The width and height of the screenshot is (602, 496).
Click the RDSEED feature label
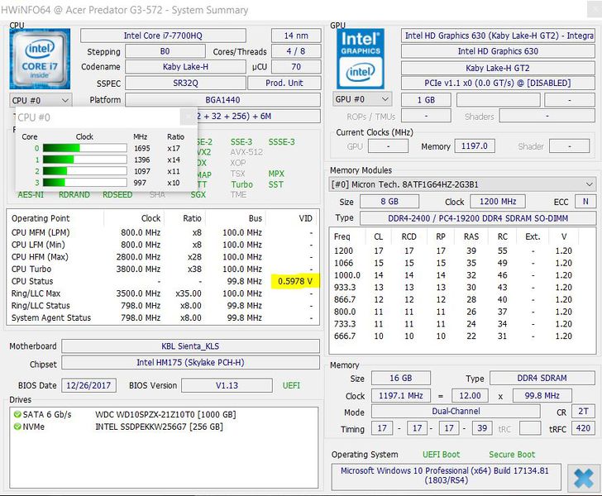(x=117, y=194)
